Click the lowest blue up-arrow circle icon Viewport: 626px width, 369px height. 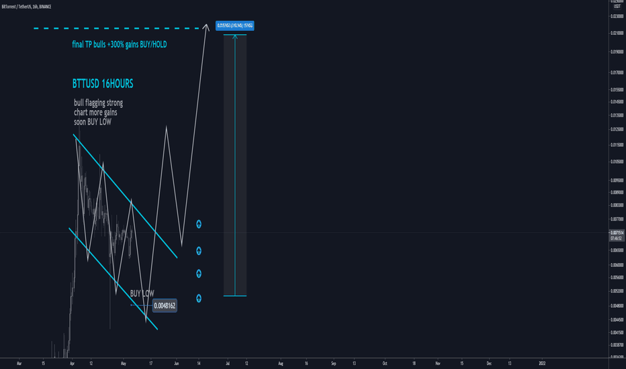(x=199, y=299)
